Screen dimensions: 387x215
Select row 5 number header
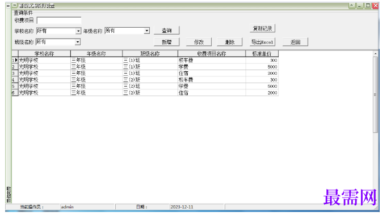[x=15, y=86]
